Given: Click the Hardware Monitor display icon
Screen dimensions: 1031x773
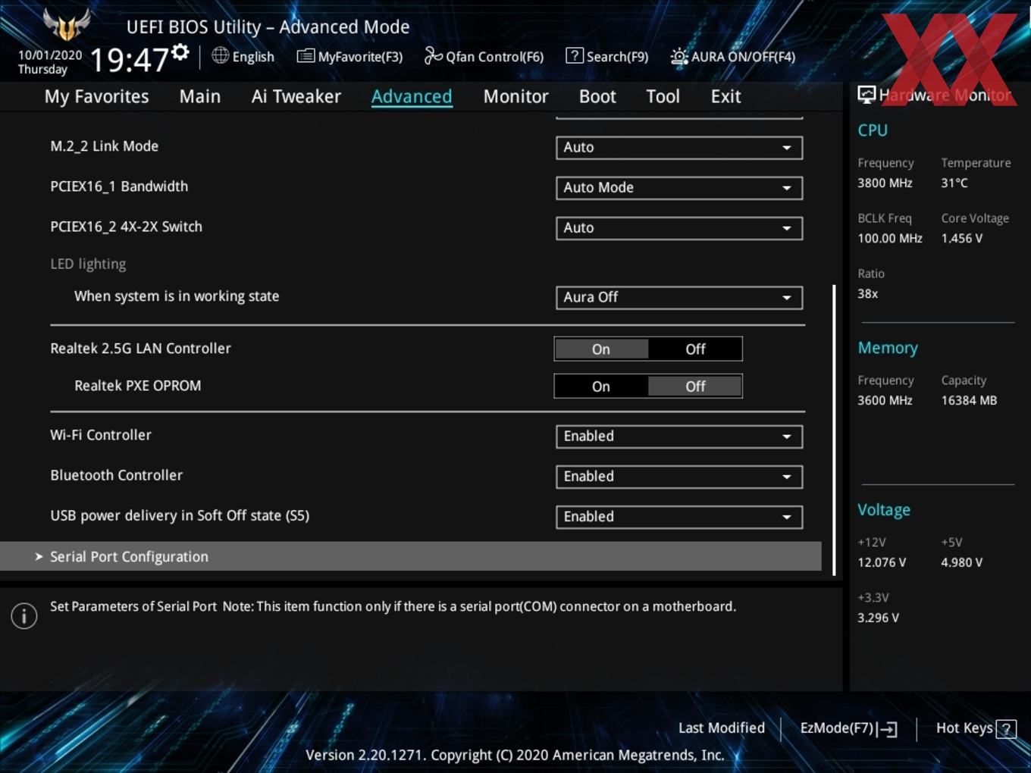Looking at the screenshot, I should [x=866, y=95].
